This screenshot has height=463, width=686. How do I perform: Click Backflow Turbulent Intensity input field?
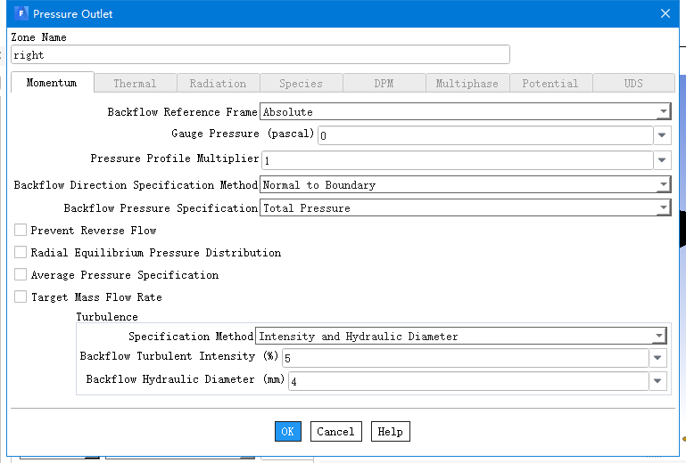[466, 358]
